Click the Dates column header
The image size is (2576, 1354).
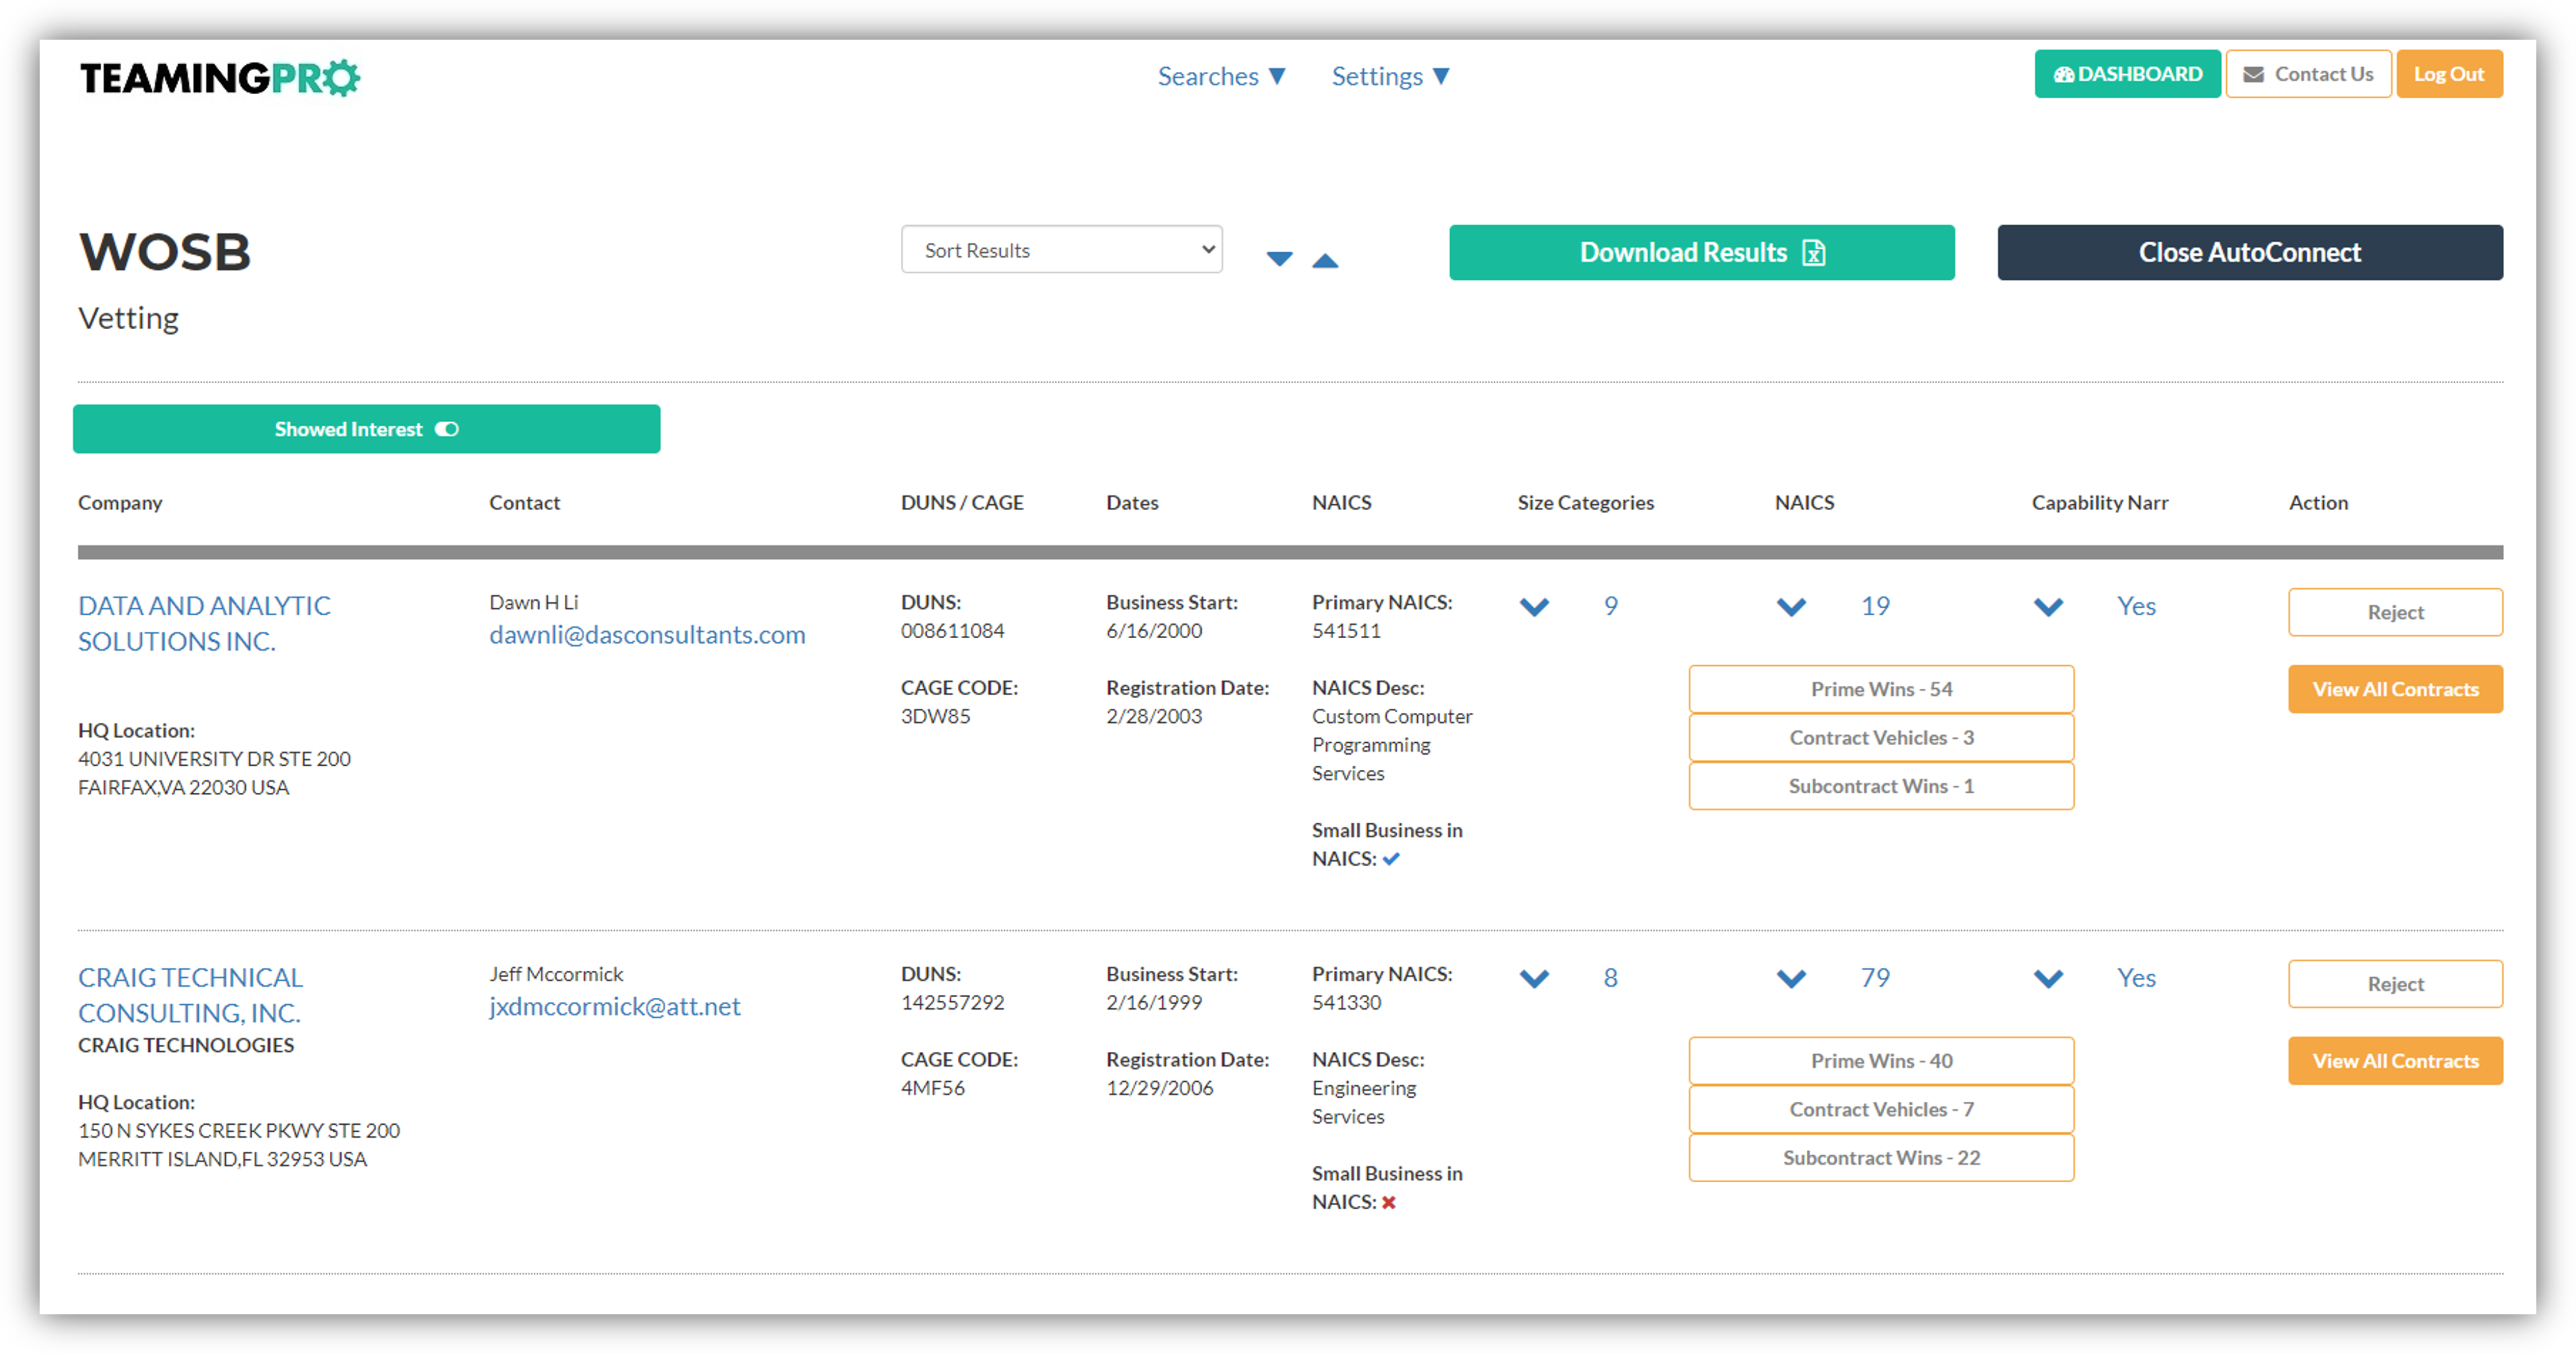1132,502
